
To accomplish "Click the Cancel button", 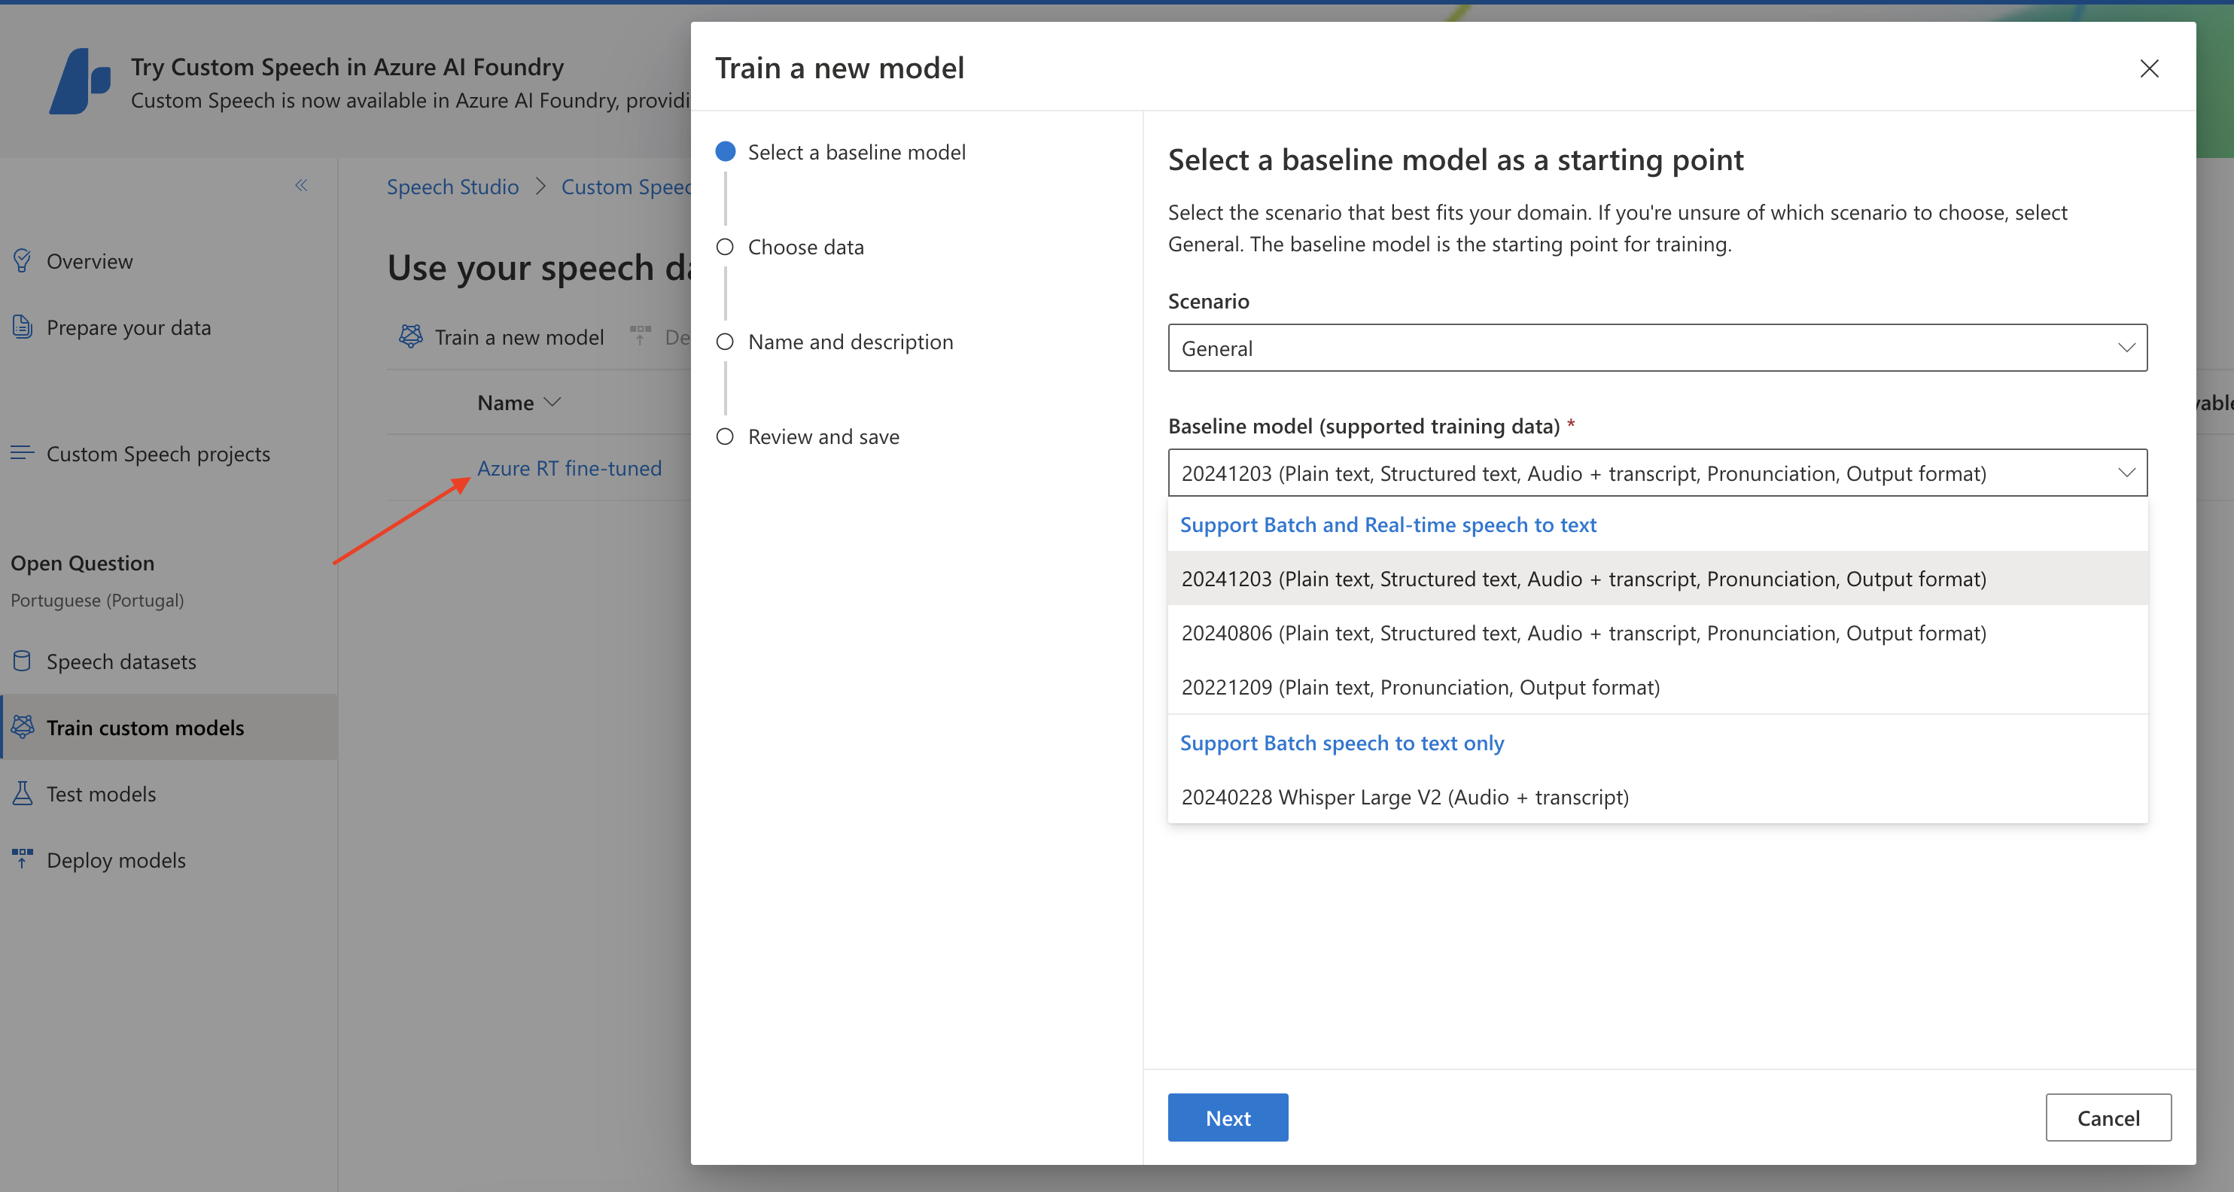I will coord(2108,1117).
